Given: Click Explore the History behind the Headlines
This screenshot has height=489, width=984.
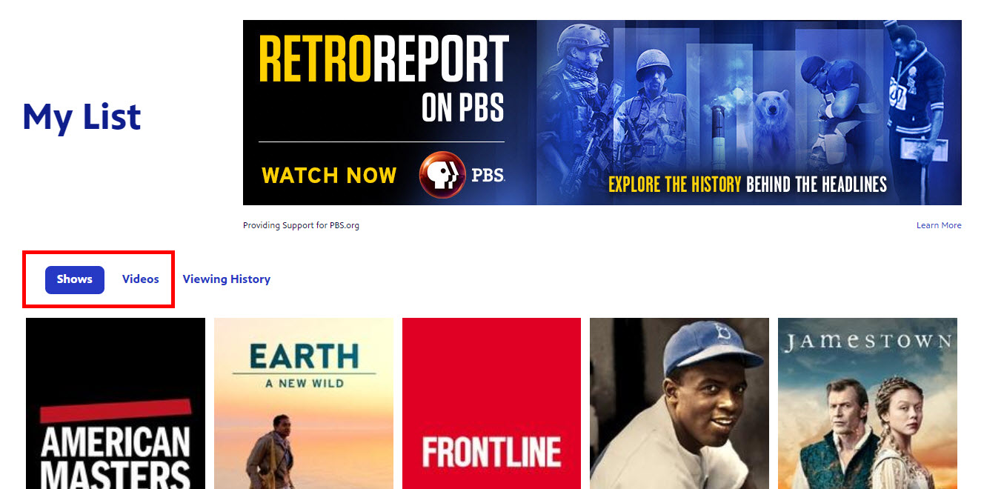Looking at the screenshot, I should [x=748, y=184].
